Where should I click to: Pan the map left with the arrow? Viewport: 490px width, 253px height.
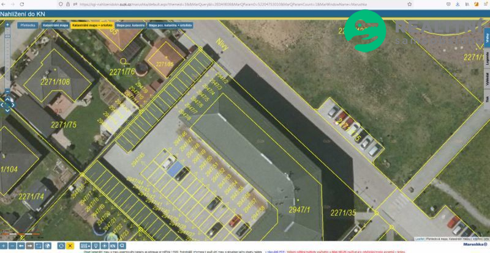2,105
